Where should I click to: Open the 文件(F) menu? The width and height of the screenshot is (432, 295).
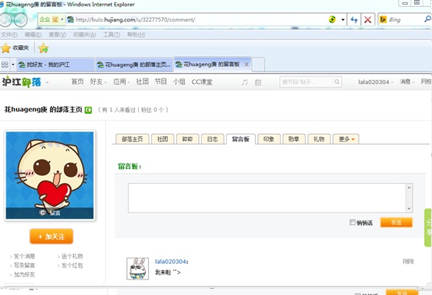pyautogui.click(x=9, y=35)
